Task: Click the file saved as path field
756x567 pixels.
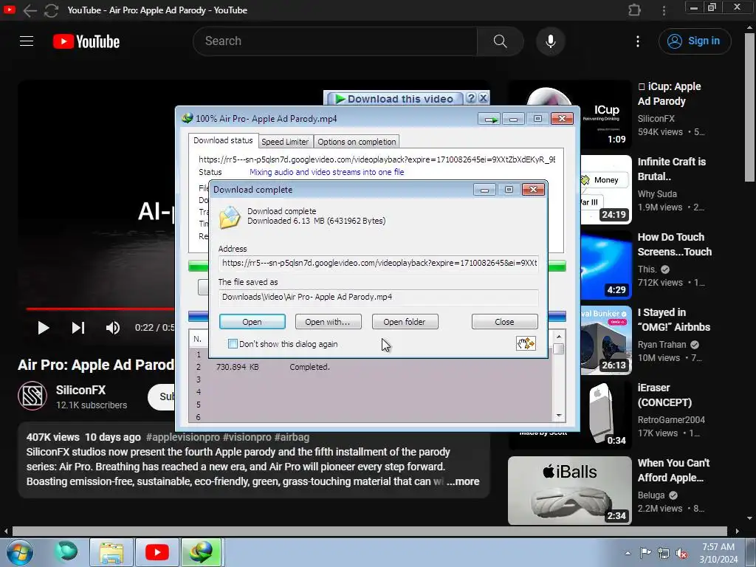Action: tap(379, 297)
